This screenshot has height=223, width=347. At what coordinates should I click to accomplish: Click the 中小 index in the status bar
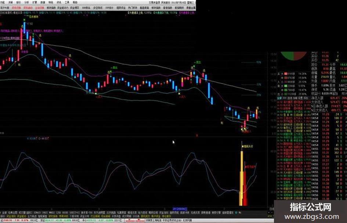point(103,220)
